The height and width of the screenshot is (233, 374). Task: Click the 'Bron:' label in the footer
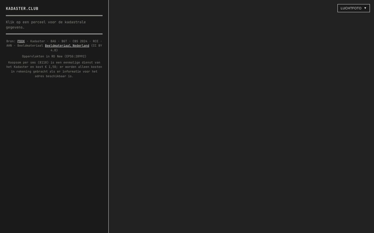11,41
